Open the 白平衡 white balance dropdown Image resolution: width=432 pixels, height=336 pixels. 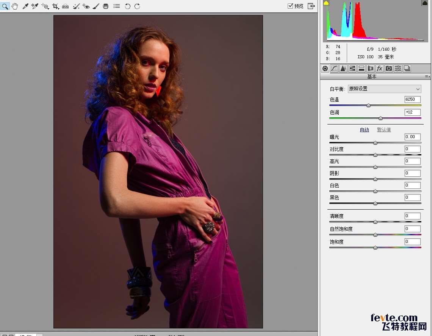(x=384, y=89)
